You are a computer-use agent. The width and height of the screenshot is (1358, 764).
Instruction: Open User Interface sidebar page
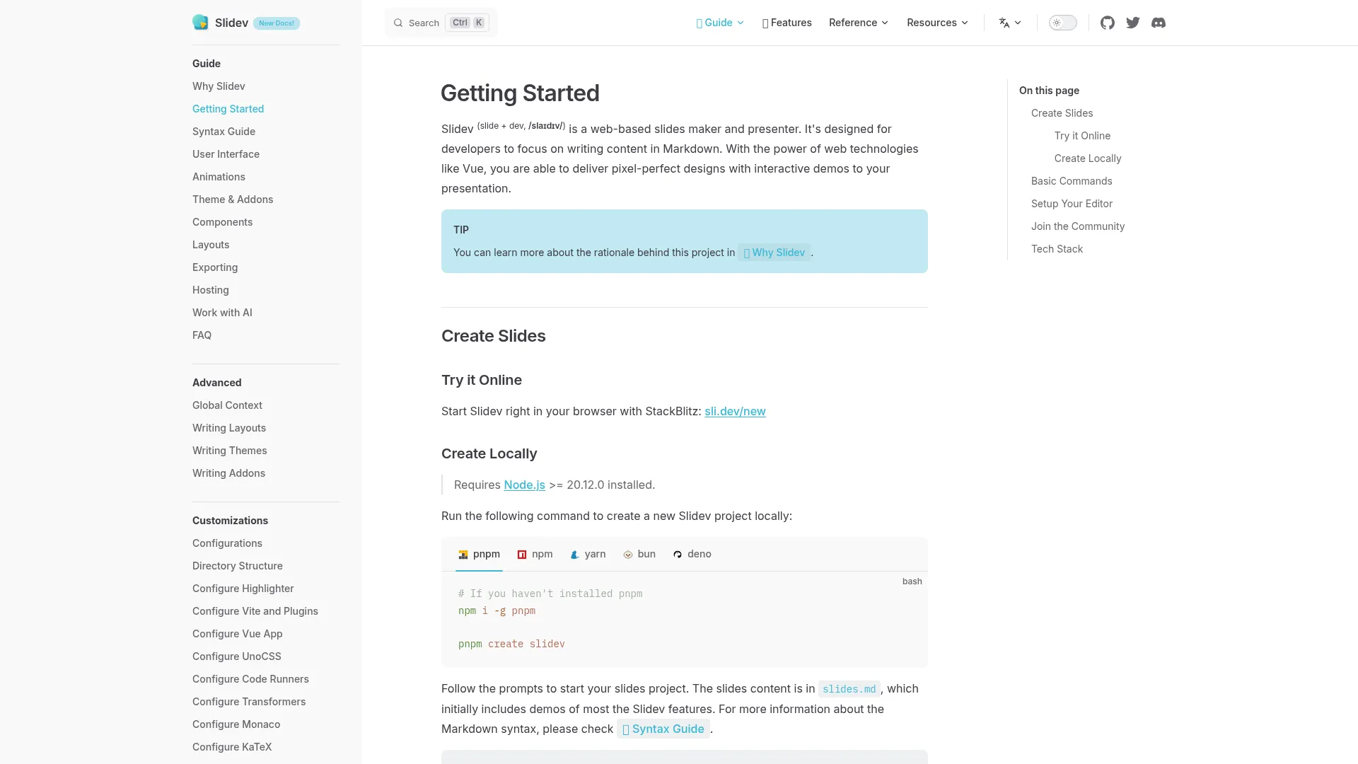[x=226, y=154]
